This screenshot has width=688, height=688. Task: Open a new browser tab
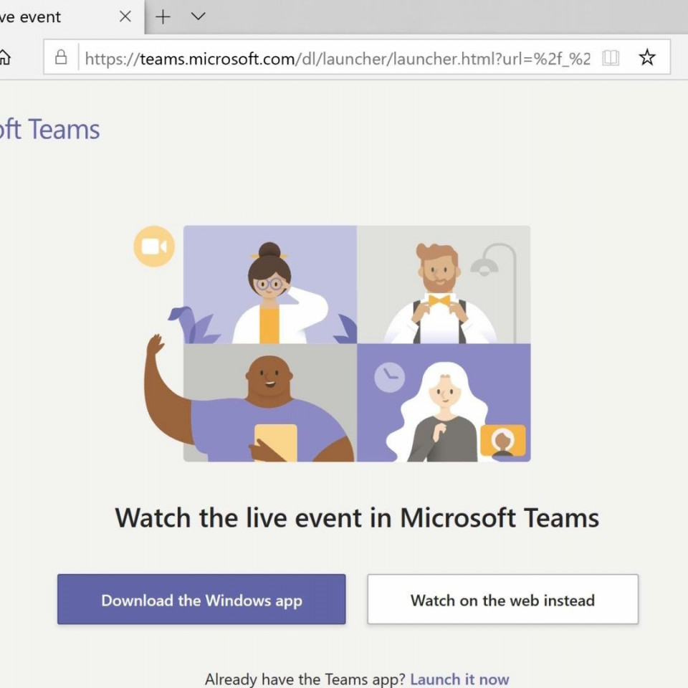163,16
